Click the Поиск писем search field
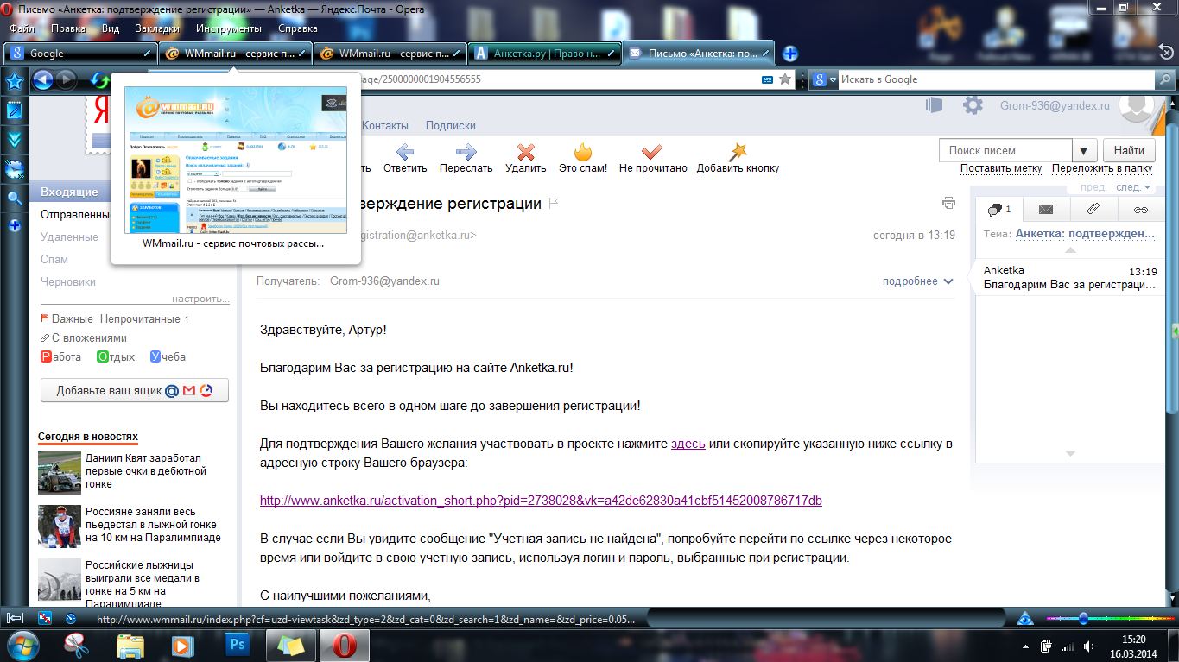The width and height of the screenshot is (1179, 662). [x=1005, y=150]
